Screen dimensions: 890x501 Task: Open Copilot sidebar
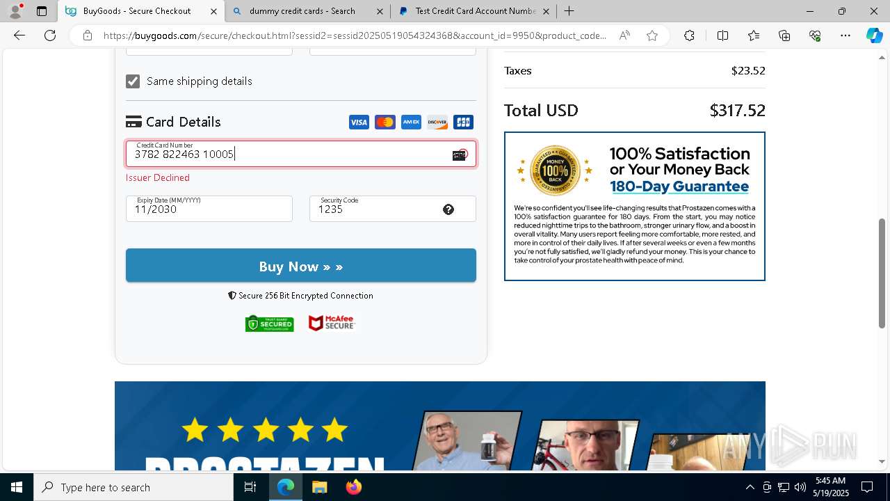[x=874, y=35]
